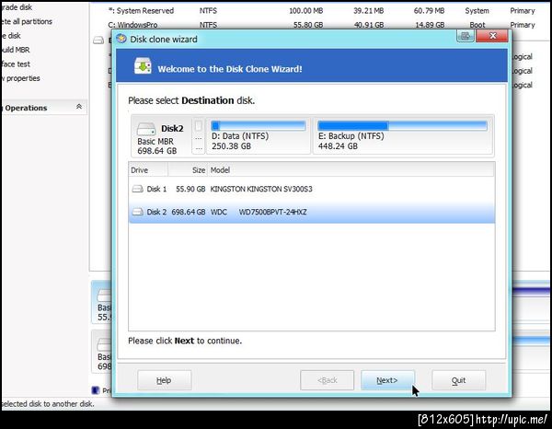This screenshot has width=552, height=429.
Task: Open Help in Disk clone wizard
Action: point(164,380)
